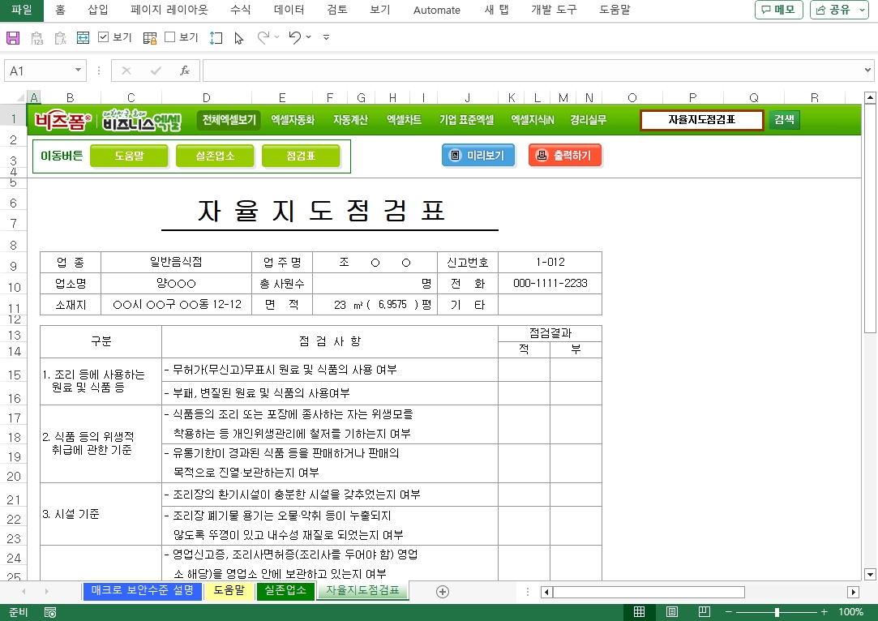878x621 pixels.
Task: Expand the formula bar chevron
Action: (868, 71)
